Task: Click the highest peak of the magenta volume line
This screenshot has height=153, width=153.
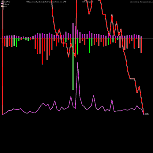Action: [x=78, y=62]
